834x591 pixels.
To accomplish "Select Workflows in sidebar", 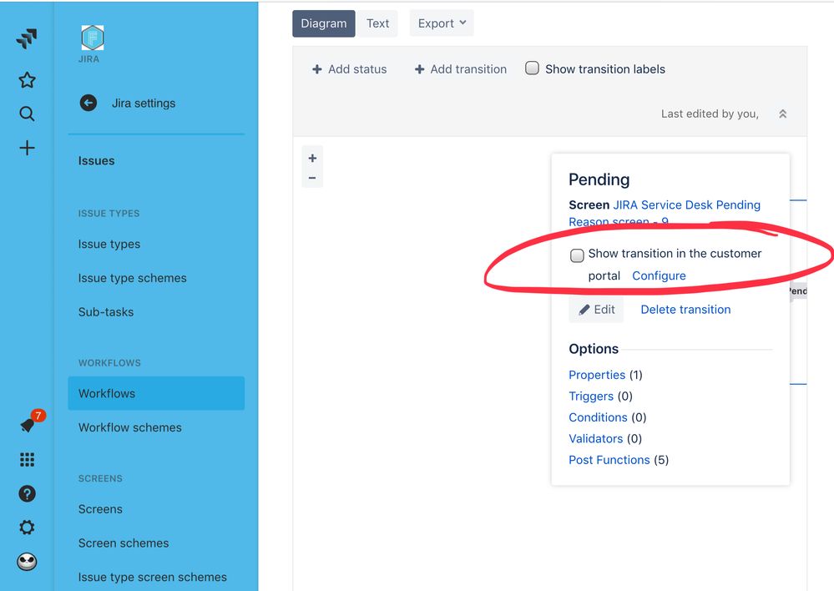I will (156, 394).
